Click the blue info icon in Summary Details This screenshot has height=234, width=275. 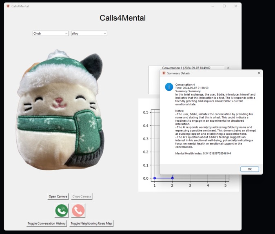[x=169, y=87]
